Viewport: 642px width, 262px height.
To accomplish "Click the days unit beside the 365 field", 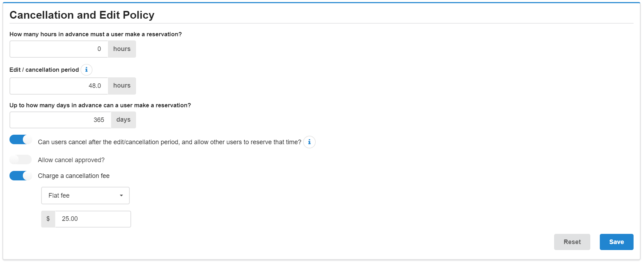I will point(123,120).
